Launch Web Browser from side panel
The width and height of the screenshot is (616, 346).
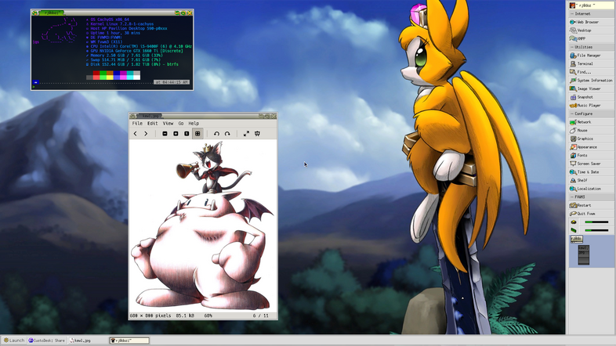(x=591, y=22)
